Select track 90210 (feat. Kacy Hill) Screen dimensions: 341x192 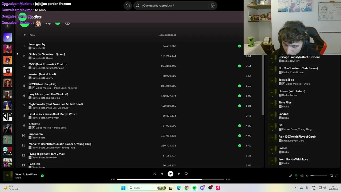[42, 84]
